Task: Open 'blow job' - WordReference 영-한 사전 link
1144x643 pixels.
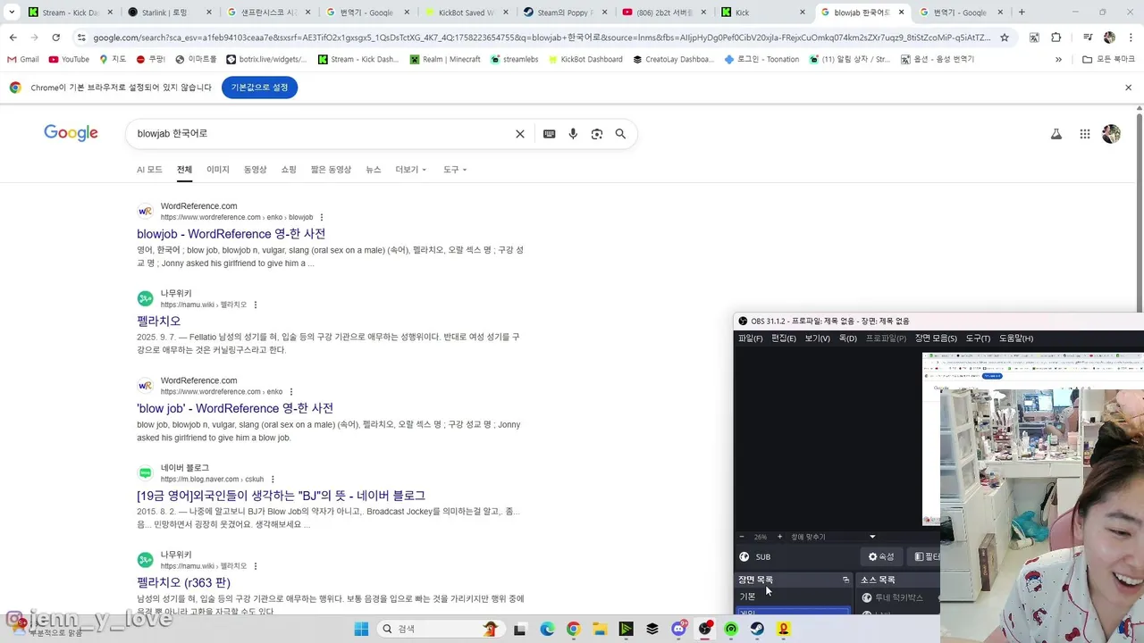Action: point(235,408)
